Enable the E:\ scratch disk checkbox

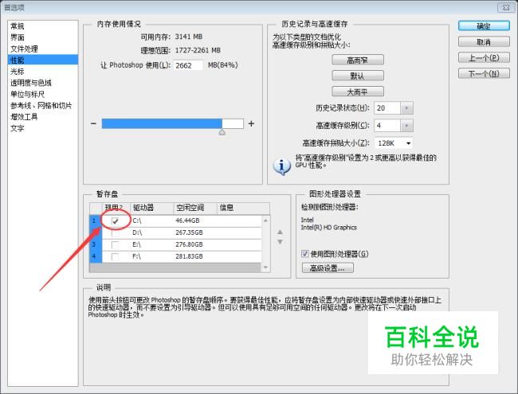[x=115, y=245]
